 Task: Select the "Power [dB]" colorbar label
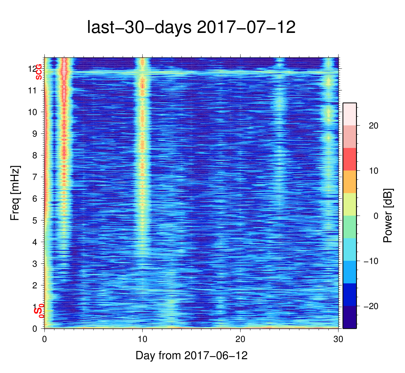(x=388, y=216)
